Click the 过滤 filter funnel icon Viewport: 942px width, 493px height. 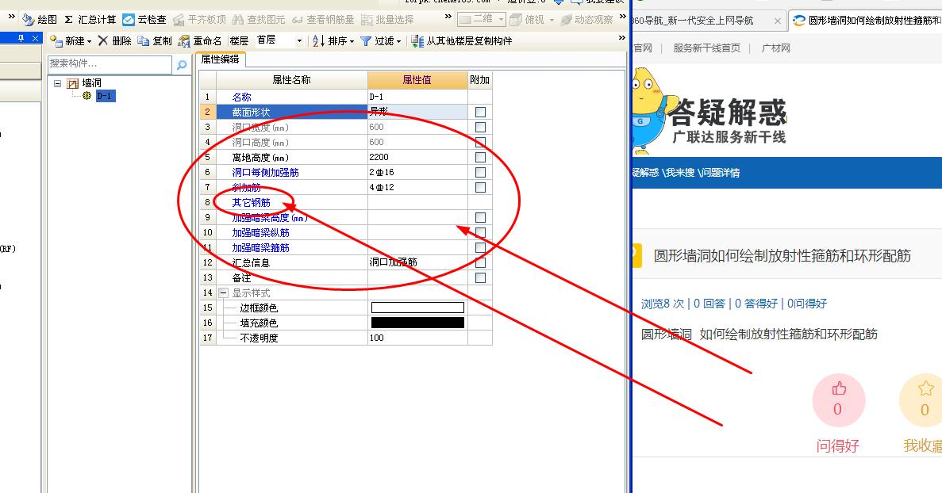tap(365, 40)
